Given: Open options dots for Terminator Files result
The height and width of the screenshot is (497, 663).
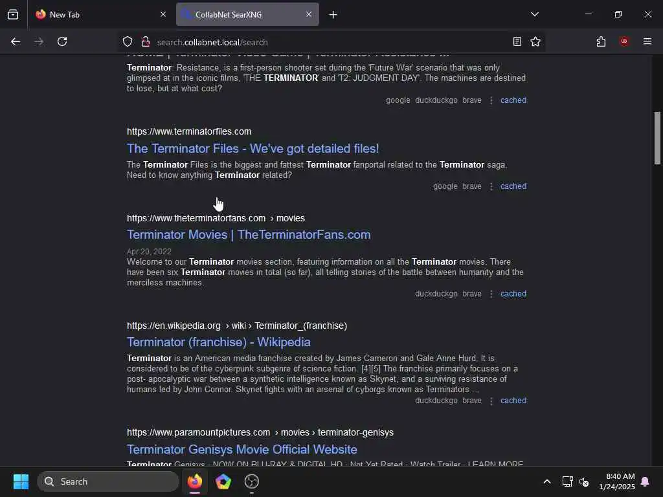Looking at the screenshot, I should (x=491, y=186).
